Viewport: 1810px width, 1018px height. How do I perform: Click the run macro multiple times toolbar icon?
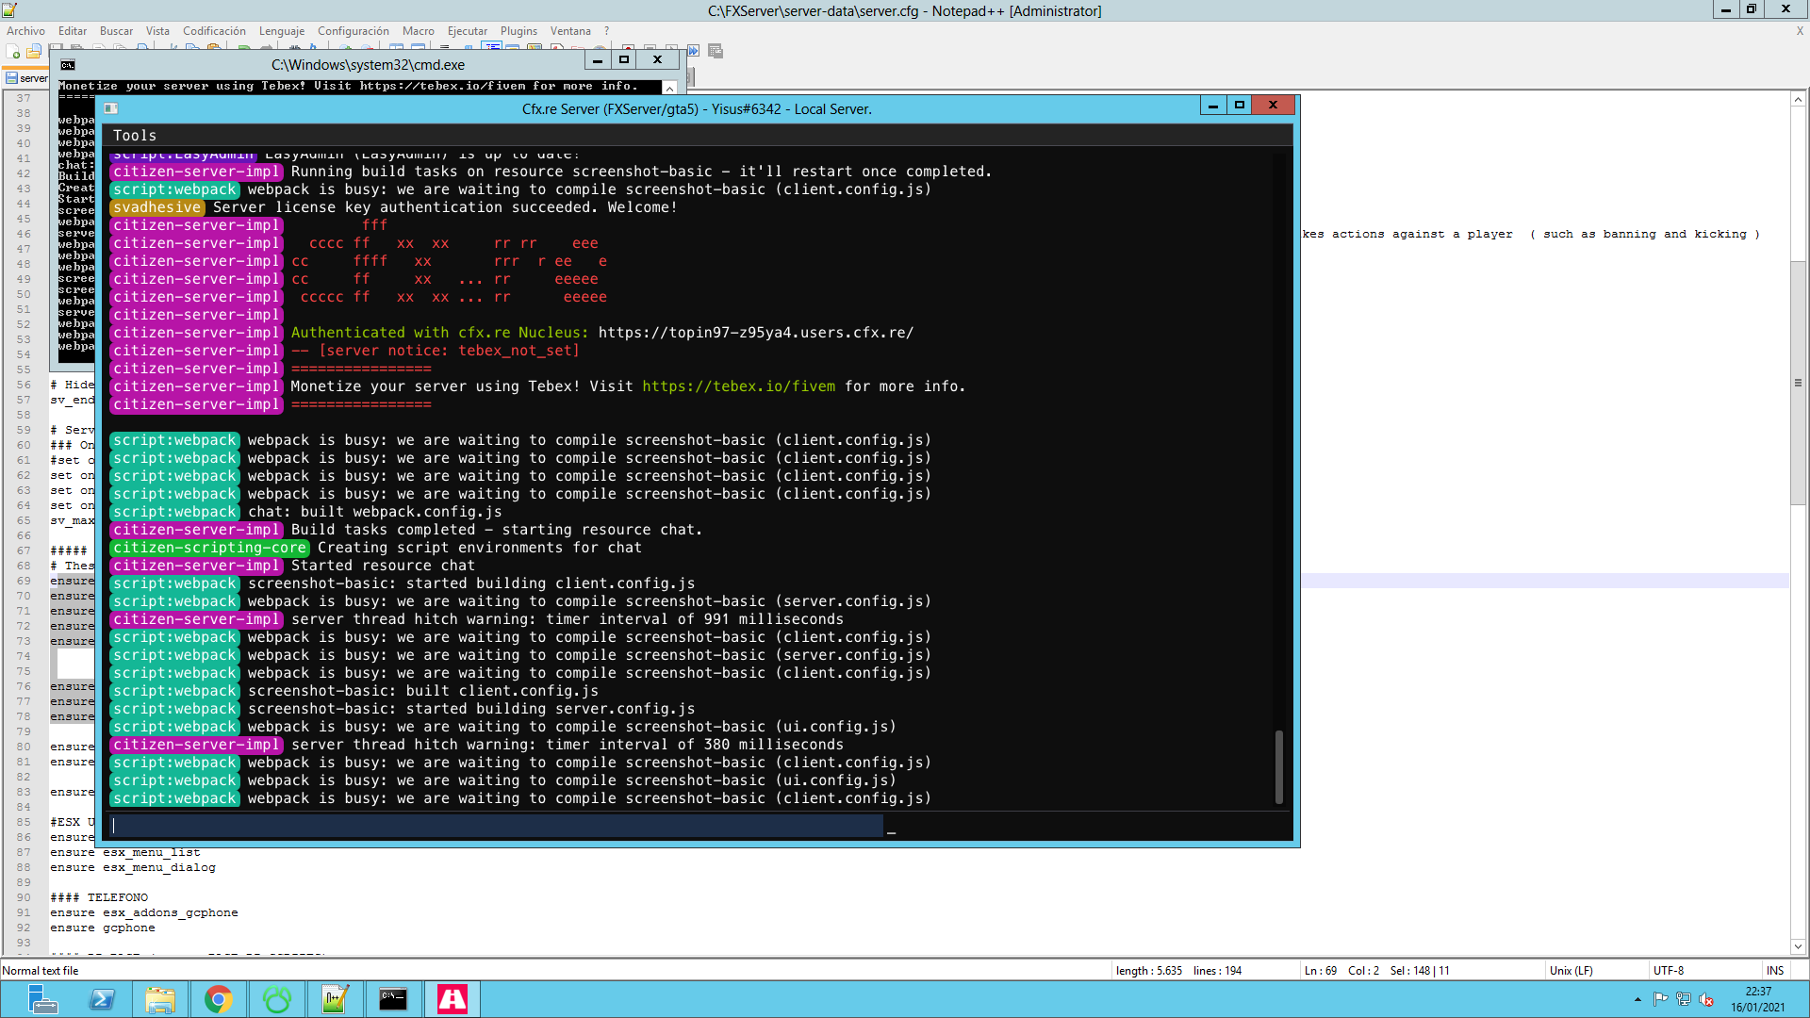click(x=694, y=51)
